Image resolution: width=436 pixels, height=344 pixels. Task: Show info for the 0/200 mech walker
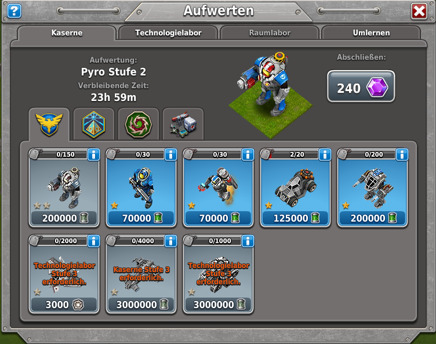coord(402,155)
